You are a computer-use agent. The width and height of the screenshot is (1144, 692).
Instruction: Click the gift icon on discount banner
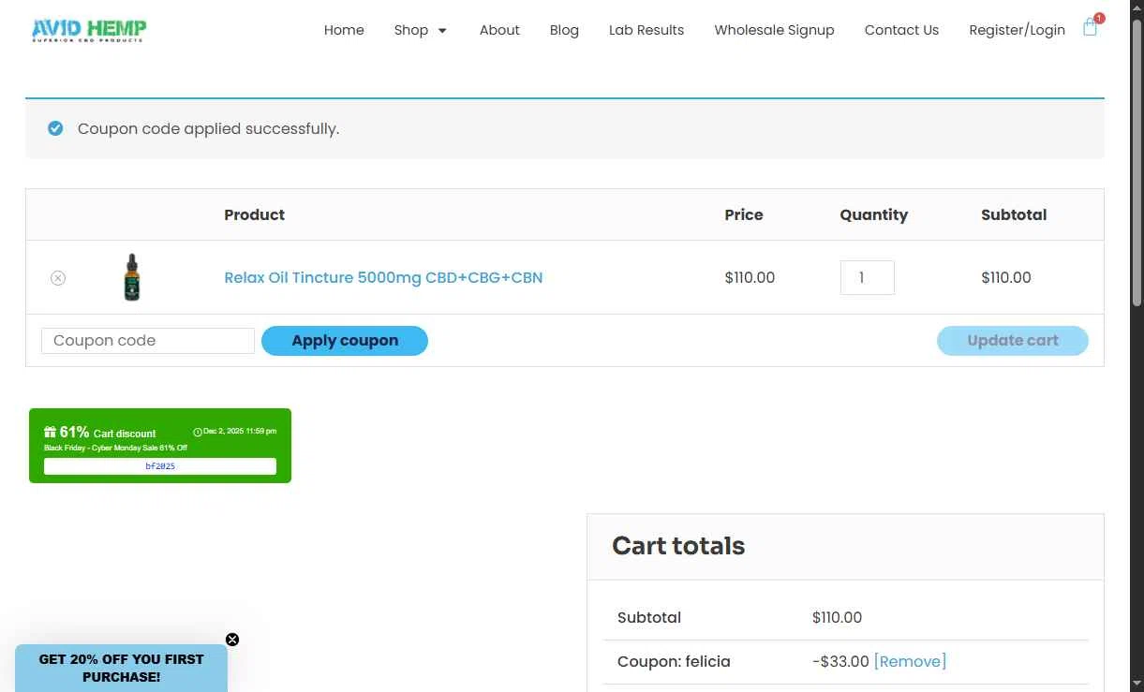click(x=51, y=432)
